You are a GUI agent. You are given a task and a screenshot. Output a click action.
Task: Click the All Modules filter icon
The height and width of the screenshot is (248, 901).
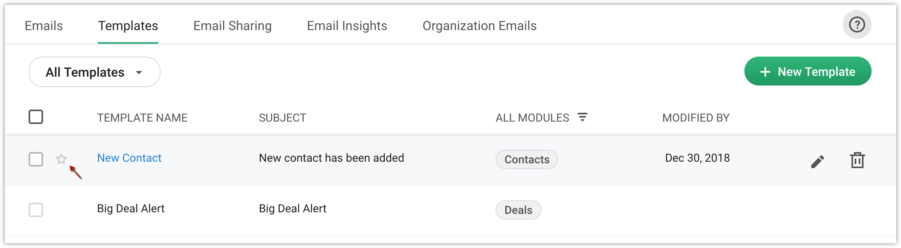tap(582, 117)
